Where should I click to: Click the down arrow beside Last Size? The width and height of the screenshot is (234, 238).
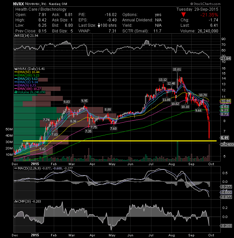click(x=99, y=25)
